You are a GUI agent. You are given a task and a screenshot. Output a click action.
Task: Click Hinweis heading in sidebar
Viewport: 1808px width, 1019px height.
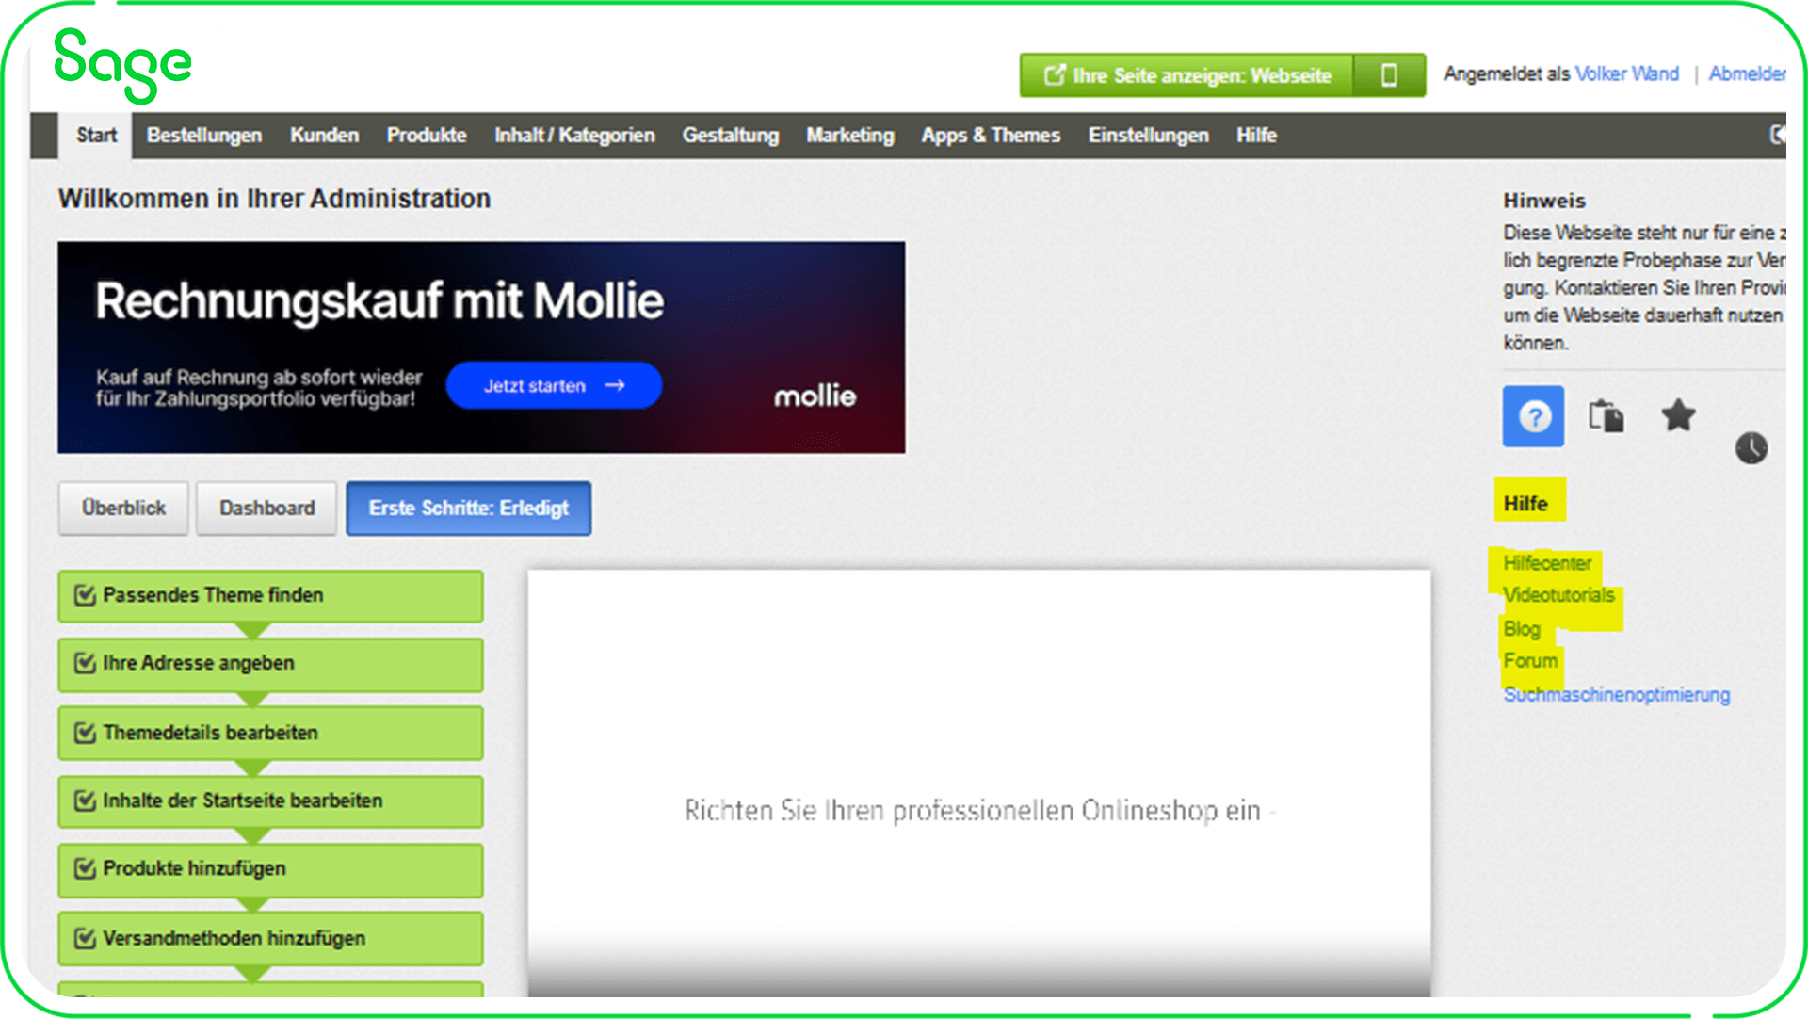point(1544,201)
